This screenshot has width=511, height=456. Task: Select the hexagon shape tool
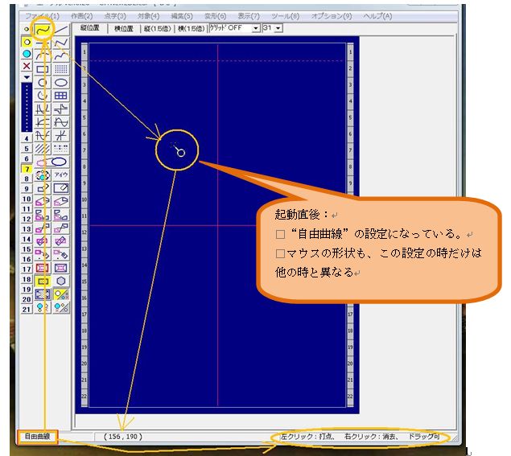[60, 281]
